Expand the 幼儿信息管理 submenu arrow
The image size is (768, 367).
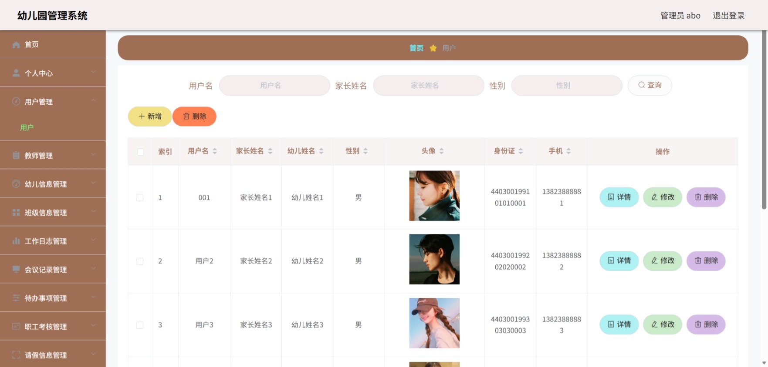click(93, 183)
